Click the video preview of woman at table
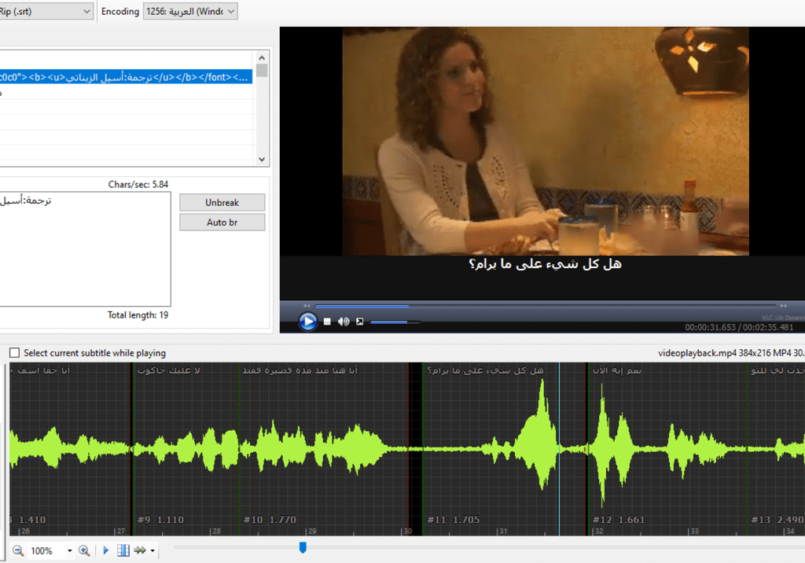805x563 pixels. click(x=546, y=142)
